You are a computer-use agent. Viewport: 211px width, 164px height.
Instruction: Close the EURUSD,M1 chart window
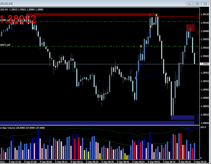pyautogui.click(x=205, y=4)
